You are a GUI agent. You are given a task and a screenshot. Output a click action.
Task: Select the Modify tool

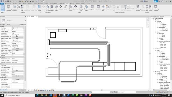pyautogui.click(x=3, y=8)
